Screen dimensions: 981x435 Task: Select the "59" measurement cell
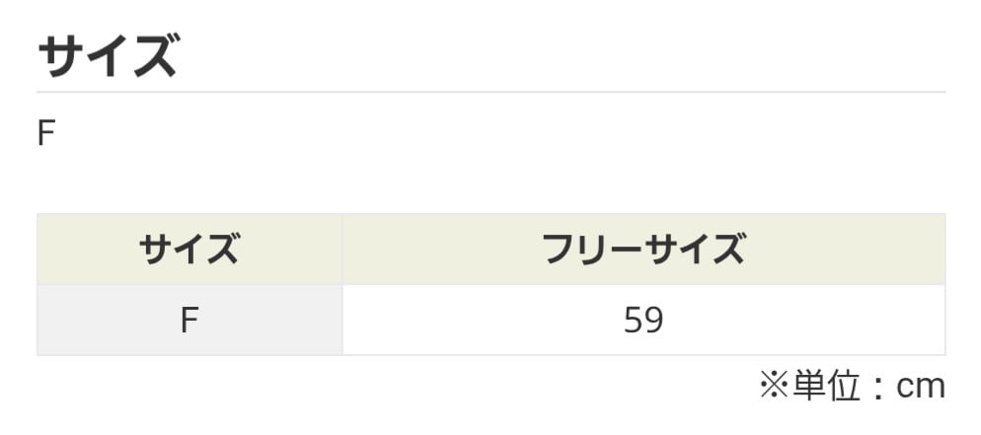(x=643, y=321)
